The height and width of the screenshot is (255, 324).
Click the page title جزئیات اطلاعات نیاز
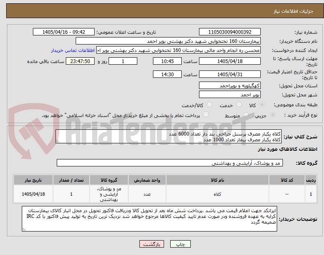point(294,11)
